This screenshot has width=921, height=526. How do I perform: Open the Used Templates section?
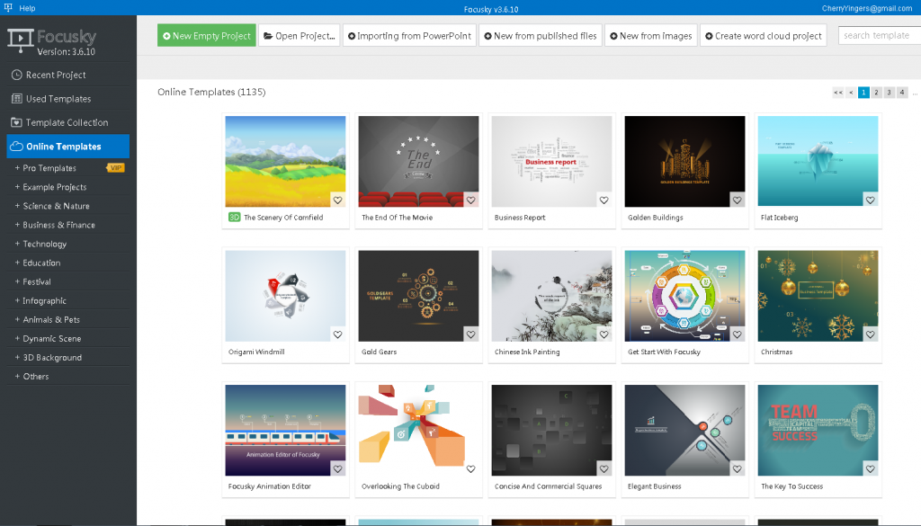pos(58,99)
